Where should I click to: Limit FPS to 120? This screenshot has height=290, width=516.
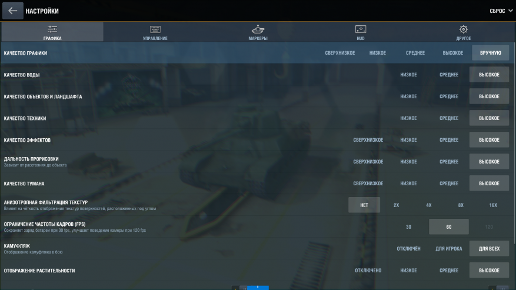[x=489, y=227]
